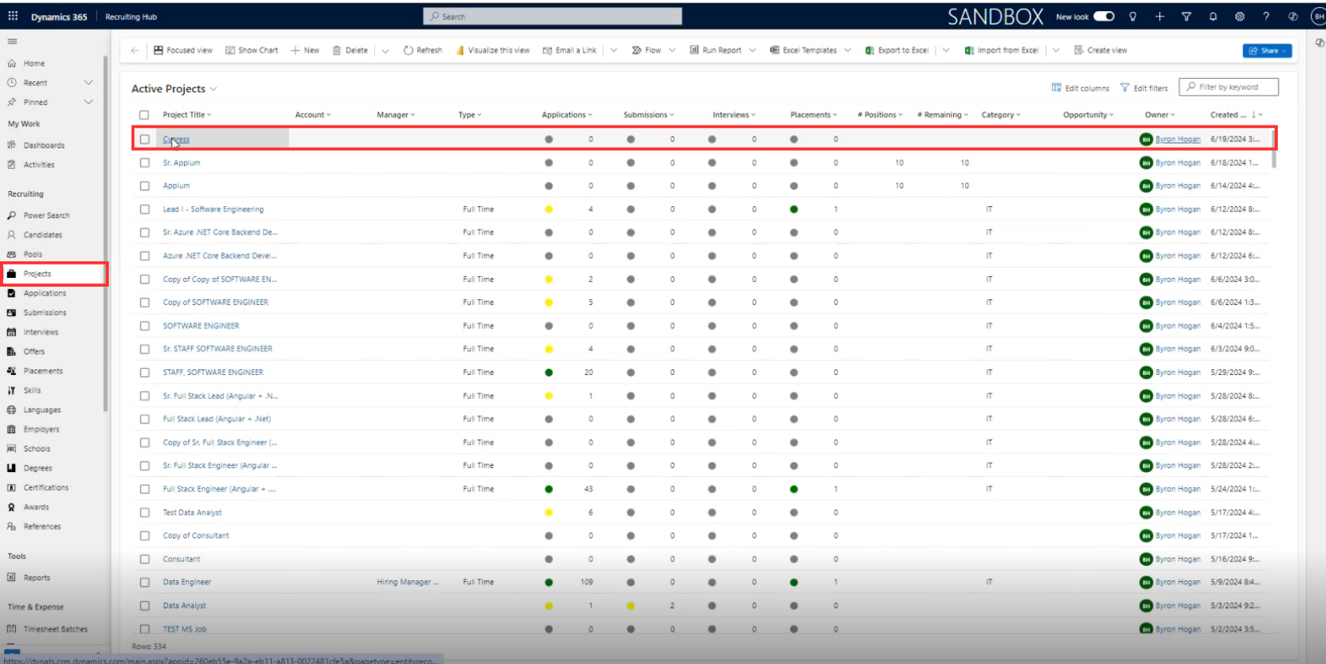Open Candidates in the sidebar
The height and width of the screenshot is (664, 1326).
[x=43, y=235]
